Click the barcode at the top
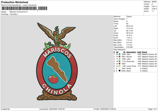The image size is (158, 111). pyautogui.click(x=24, y=8)
